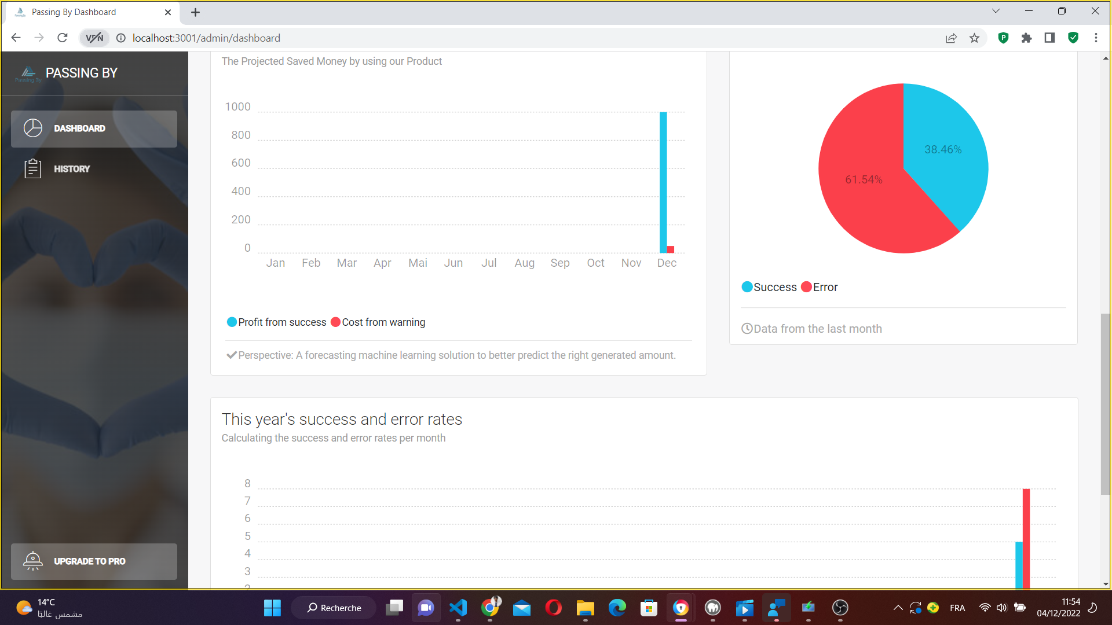Toggle the browser side panel icon
1112x625 pixels.
(x=1049, y=38)
